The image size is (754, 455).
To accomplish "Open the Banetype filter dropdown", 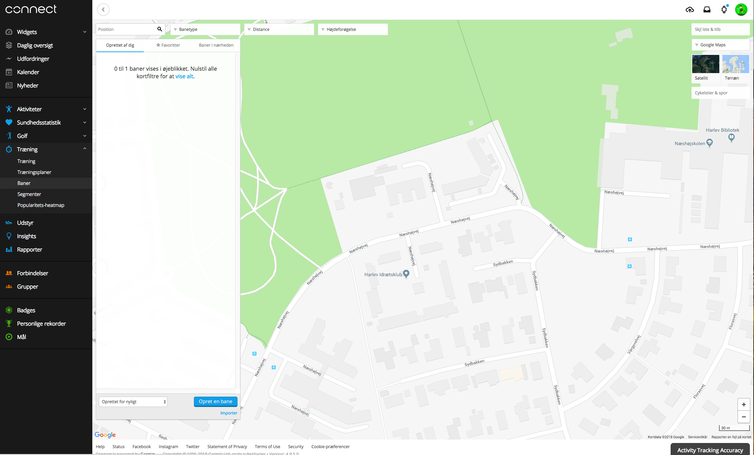I will tap(205, 30).
